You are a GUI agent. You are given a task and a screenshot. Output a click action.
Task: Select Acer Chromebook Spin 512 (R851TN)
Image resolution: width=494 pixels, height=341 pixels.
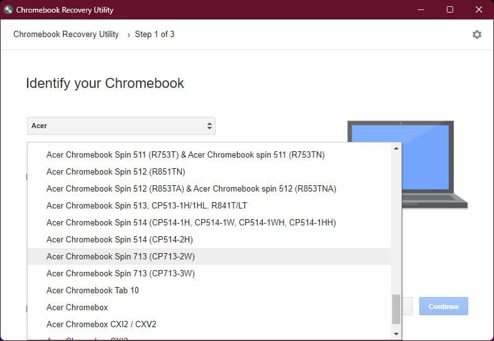click(x=209, y=172)
